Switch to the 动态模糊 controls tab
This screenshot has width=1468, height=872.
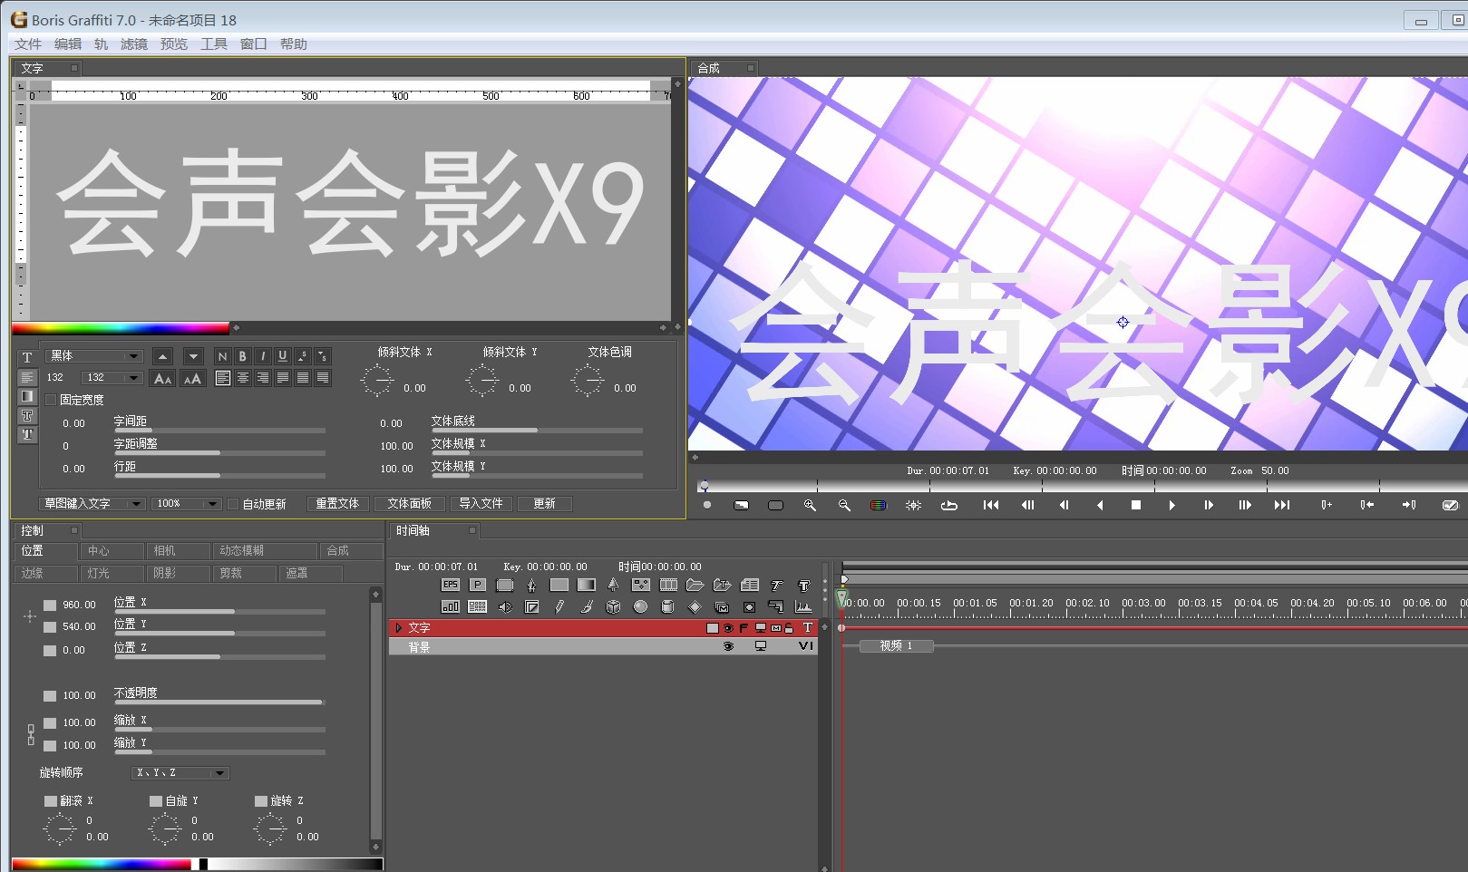click(265, 551)
